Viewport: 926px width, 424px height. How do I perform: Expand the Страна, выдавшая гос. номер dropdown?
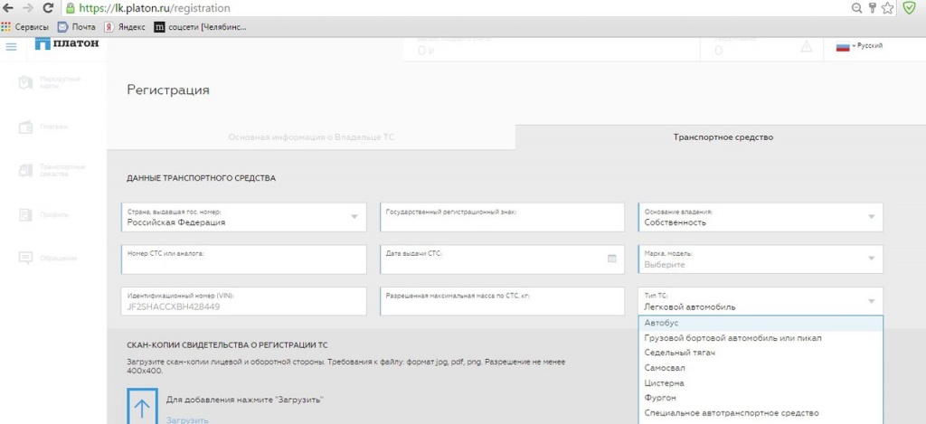pos(354,216)
